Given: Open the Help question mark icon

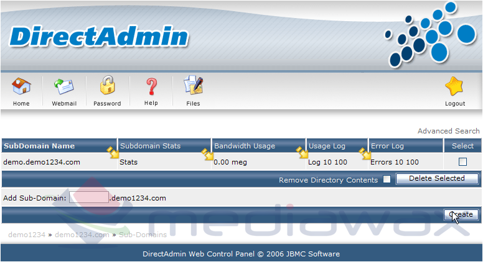Looking at the screenshot, I should coord(151,86).
